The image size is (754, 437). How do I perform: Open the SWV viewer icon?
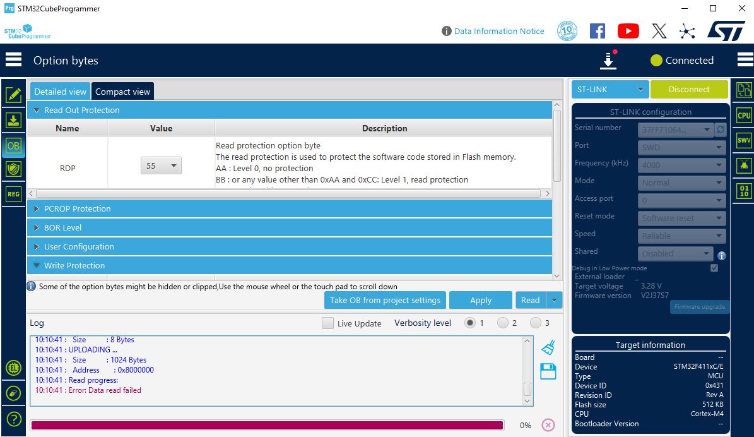[744, 140]
